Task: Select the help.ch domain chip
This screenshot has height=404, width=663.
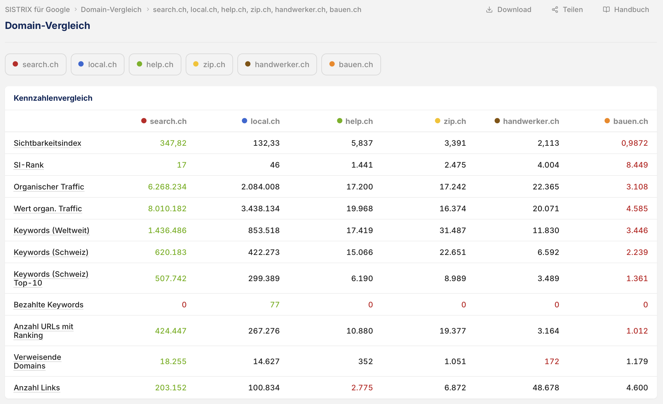Action: click(155, 64)
